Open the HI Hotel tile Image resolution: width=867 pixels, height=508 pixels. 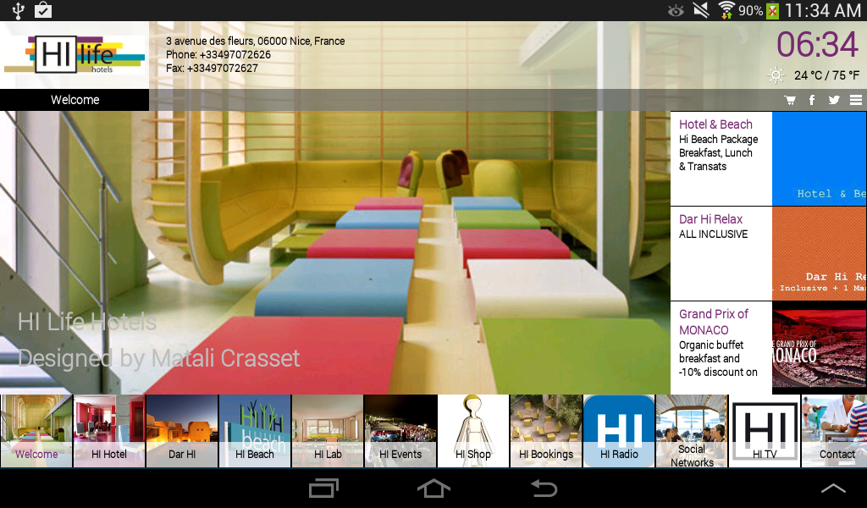[109, 431]
